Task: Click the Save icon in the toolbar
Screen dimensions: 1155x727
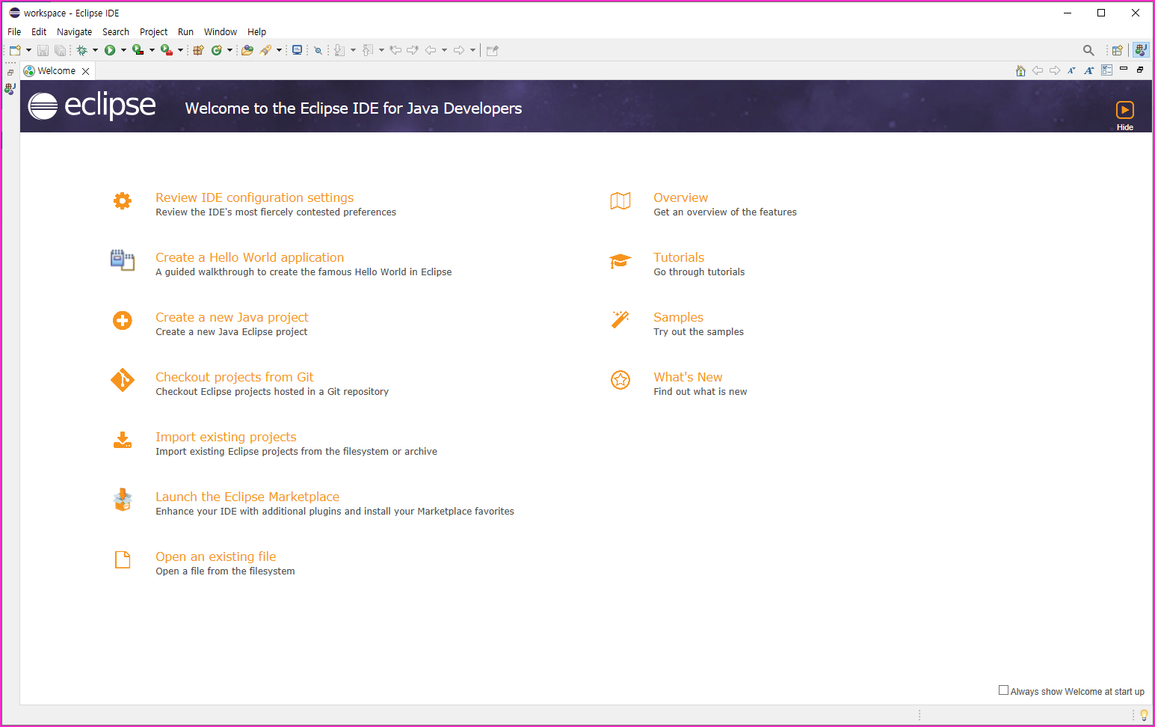Action: (43, 50)
